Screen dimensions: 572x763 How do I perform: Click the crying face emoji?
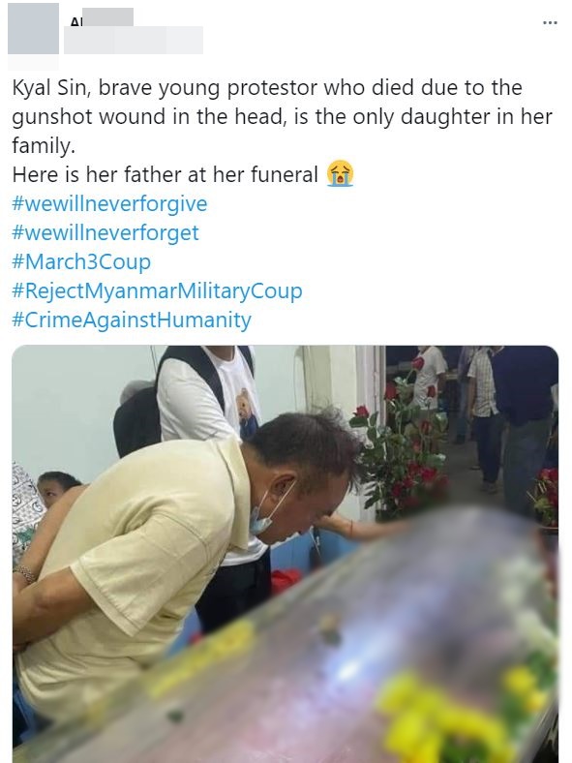[340, 173]
